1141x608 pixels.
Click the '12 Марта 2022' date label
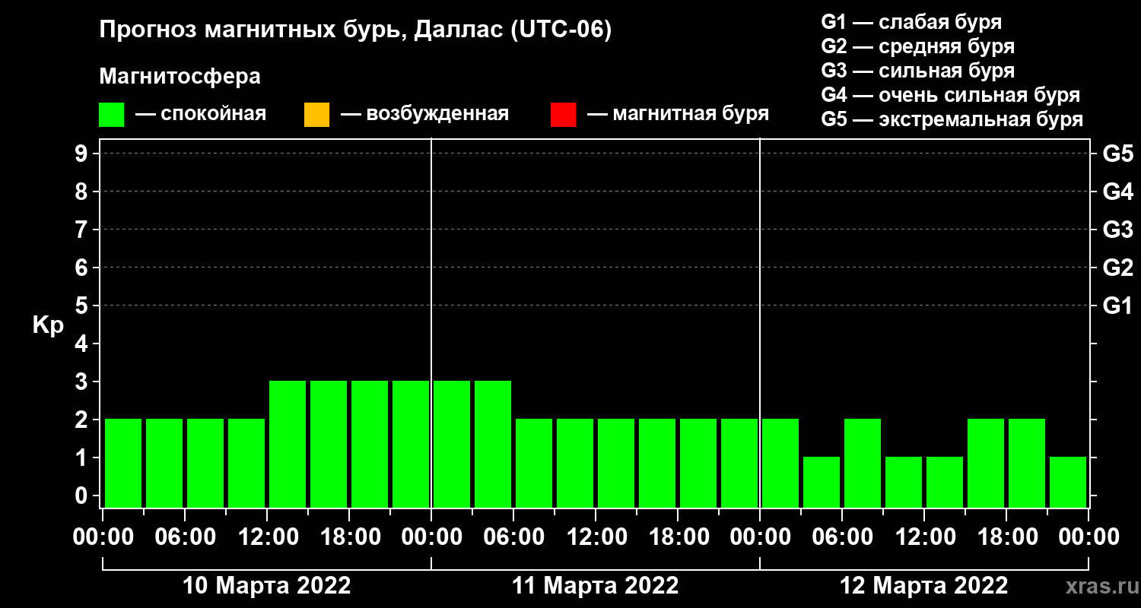[924, 586]
